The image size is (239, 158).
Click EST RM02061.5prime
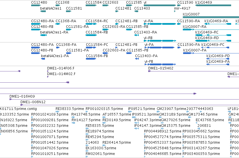100,154
